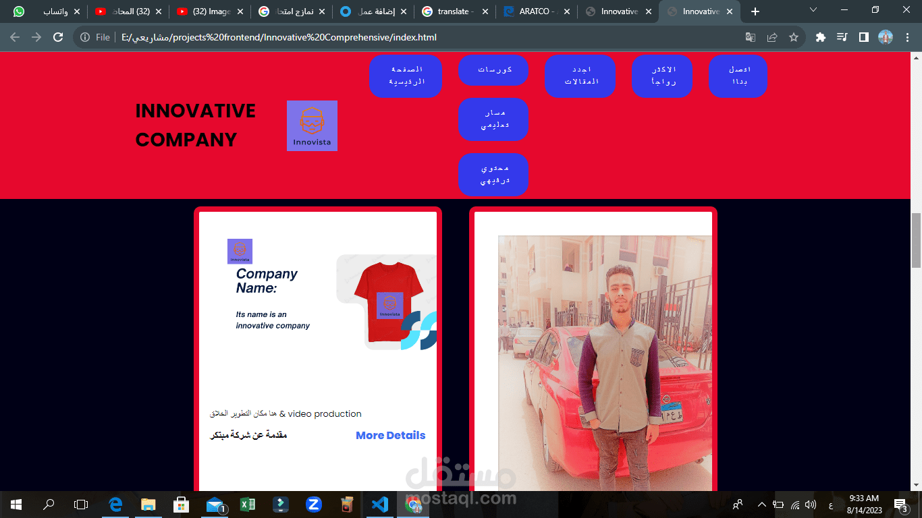Open Chrome's side panel icon

pos(864,37)
